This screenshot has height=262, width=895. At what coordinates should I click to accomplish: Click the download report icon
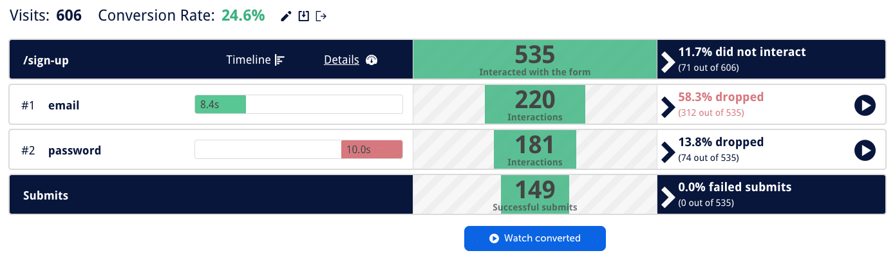point(304,16)
